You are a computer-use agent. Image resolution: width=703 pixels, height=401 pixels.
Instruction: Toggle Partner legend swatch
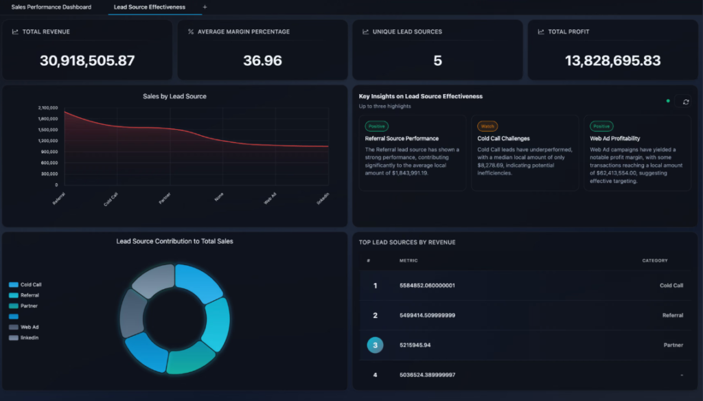click(14, 306)
